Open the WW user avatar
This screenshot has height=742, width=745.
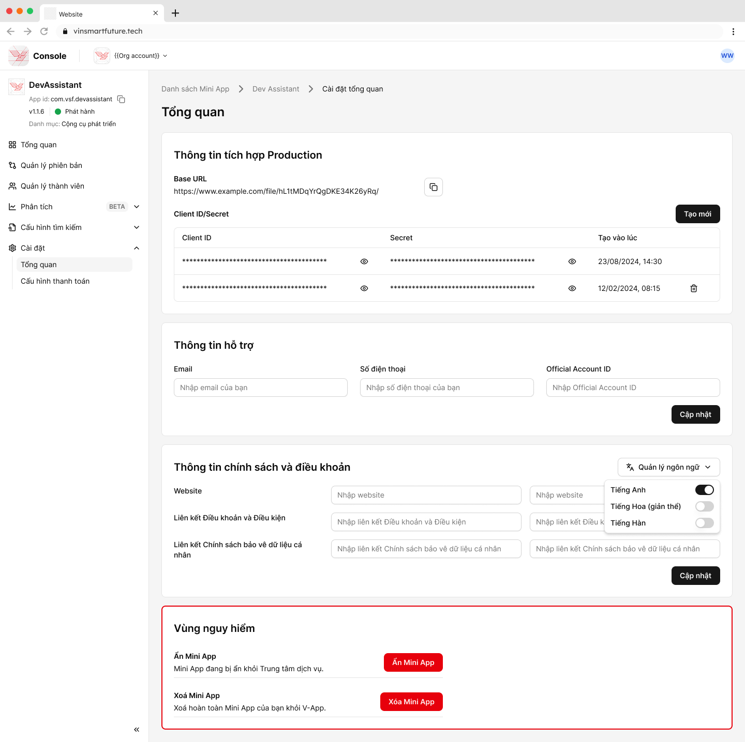pos(727,56)
